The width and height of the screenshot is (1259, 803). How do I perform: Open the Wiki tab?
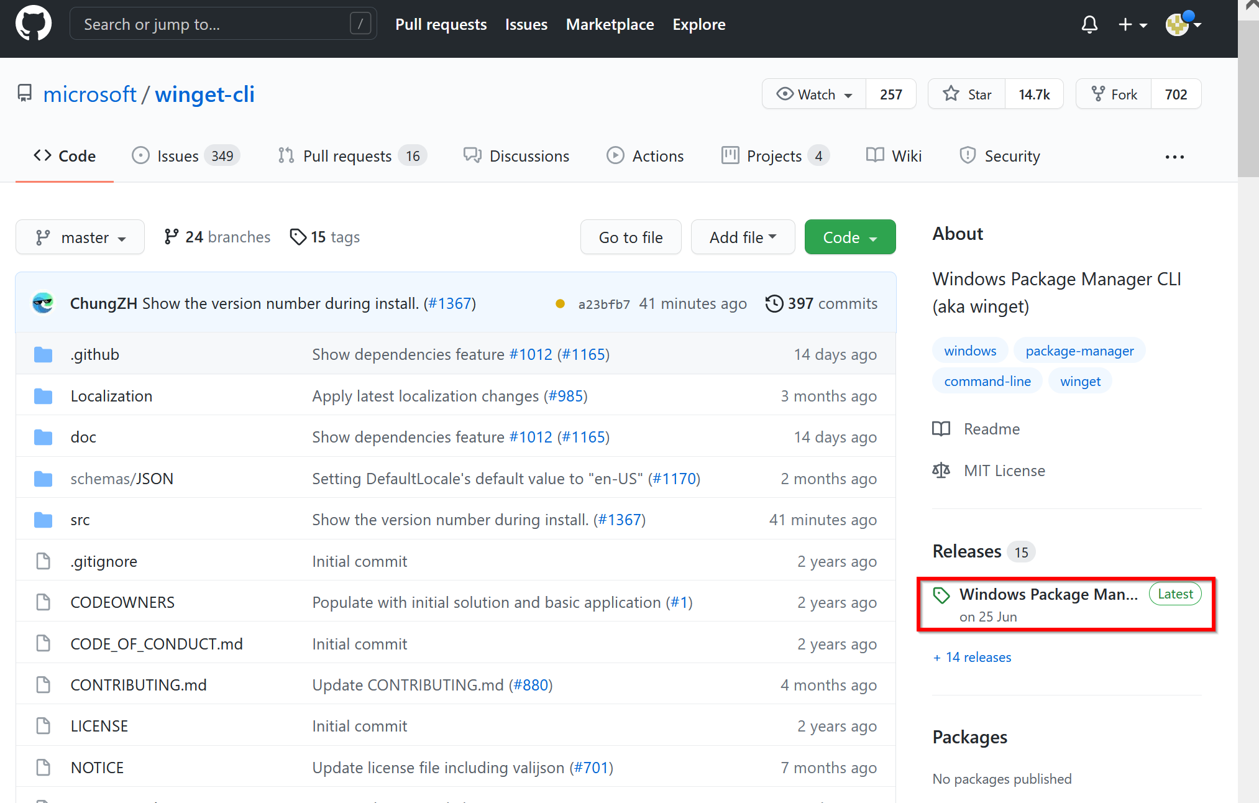pos(894,156)
